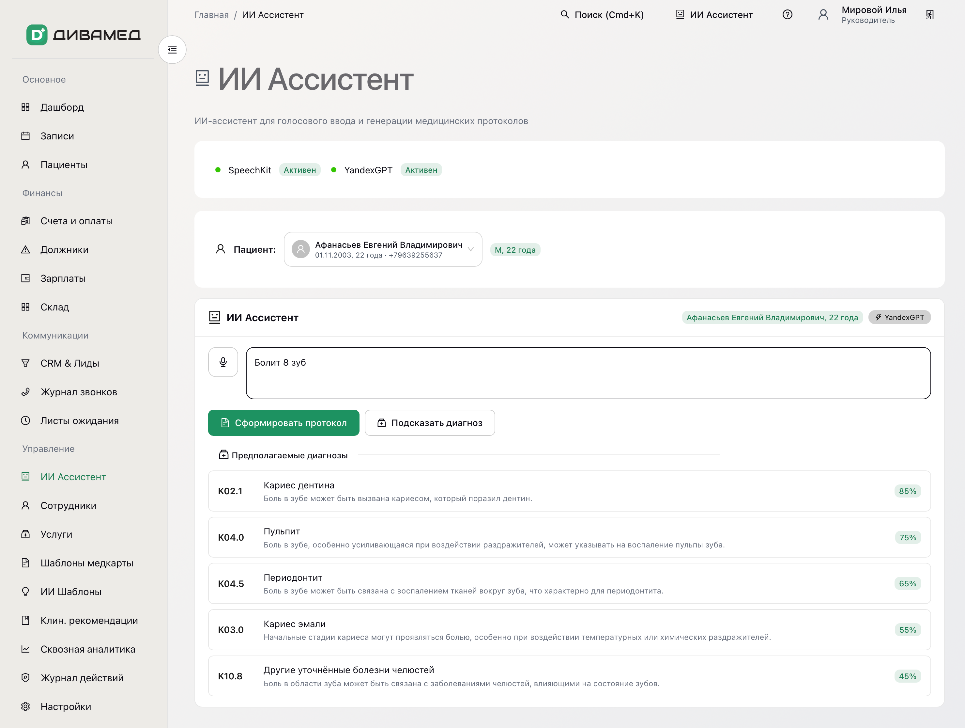Click the microphone voice input icon
This screenshot has height=728, width=965.
[x=223, y=362]
